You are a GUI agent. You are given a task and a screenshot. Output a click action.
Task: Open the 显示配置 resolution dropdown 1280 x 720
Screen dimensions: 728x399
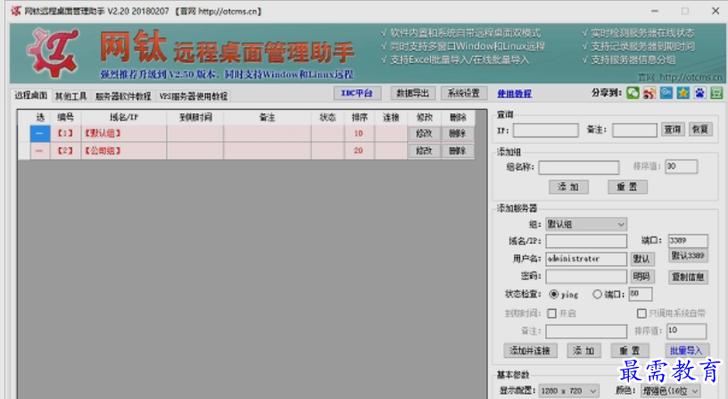click(x=569, y=391)
